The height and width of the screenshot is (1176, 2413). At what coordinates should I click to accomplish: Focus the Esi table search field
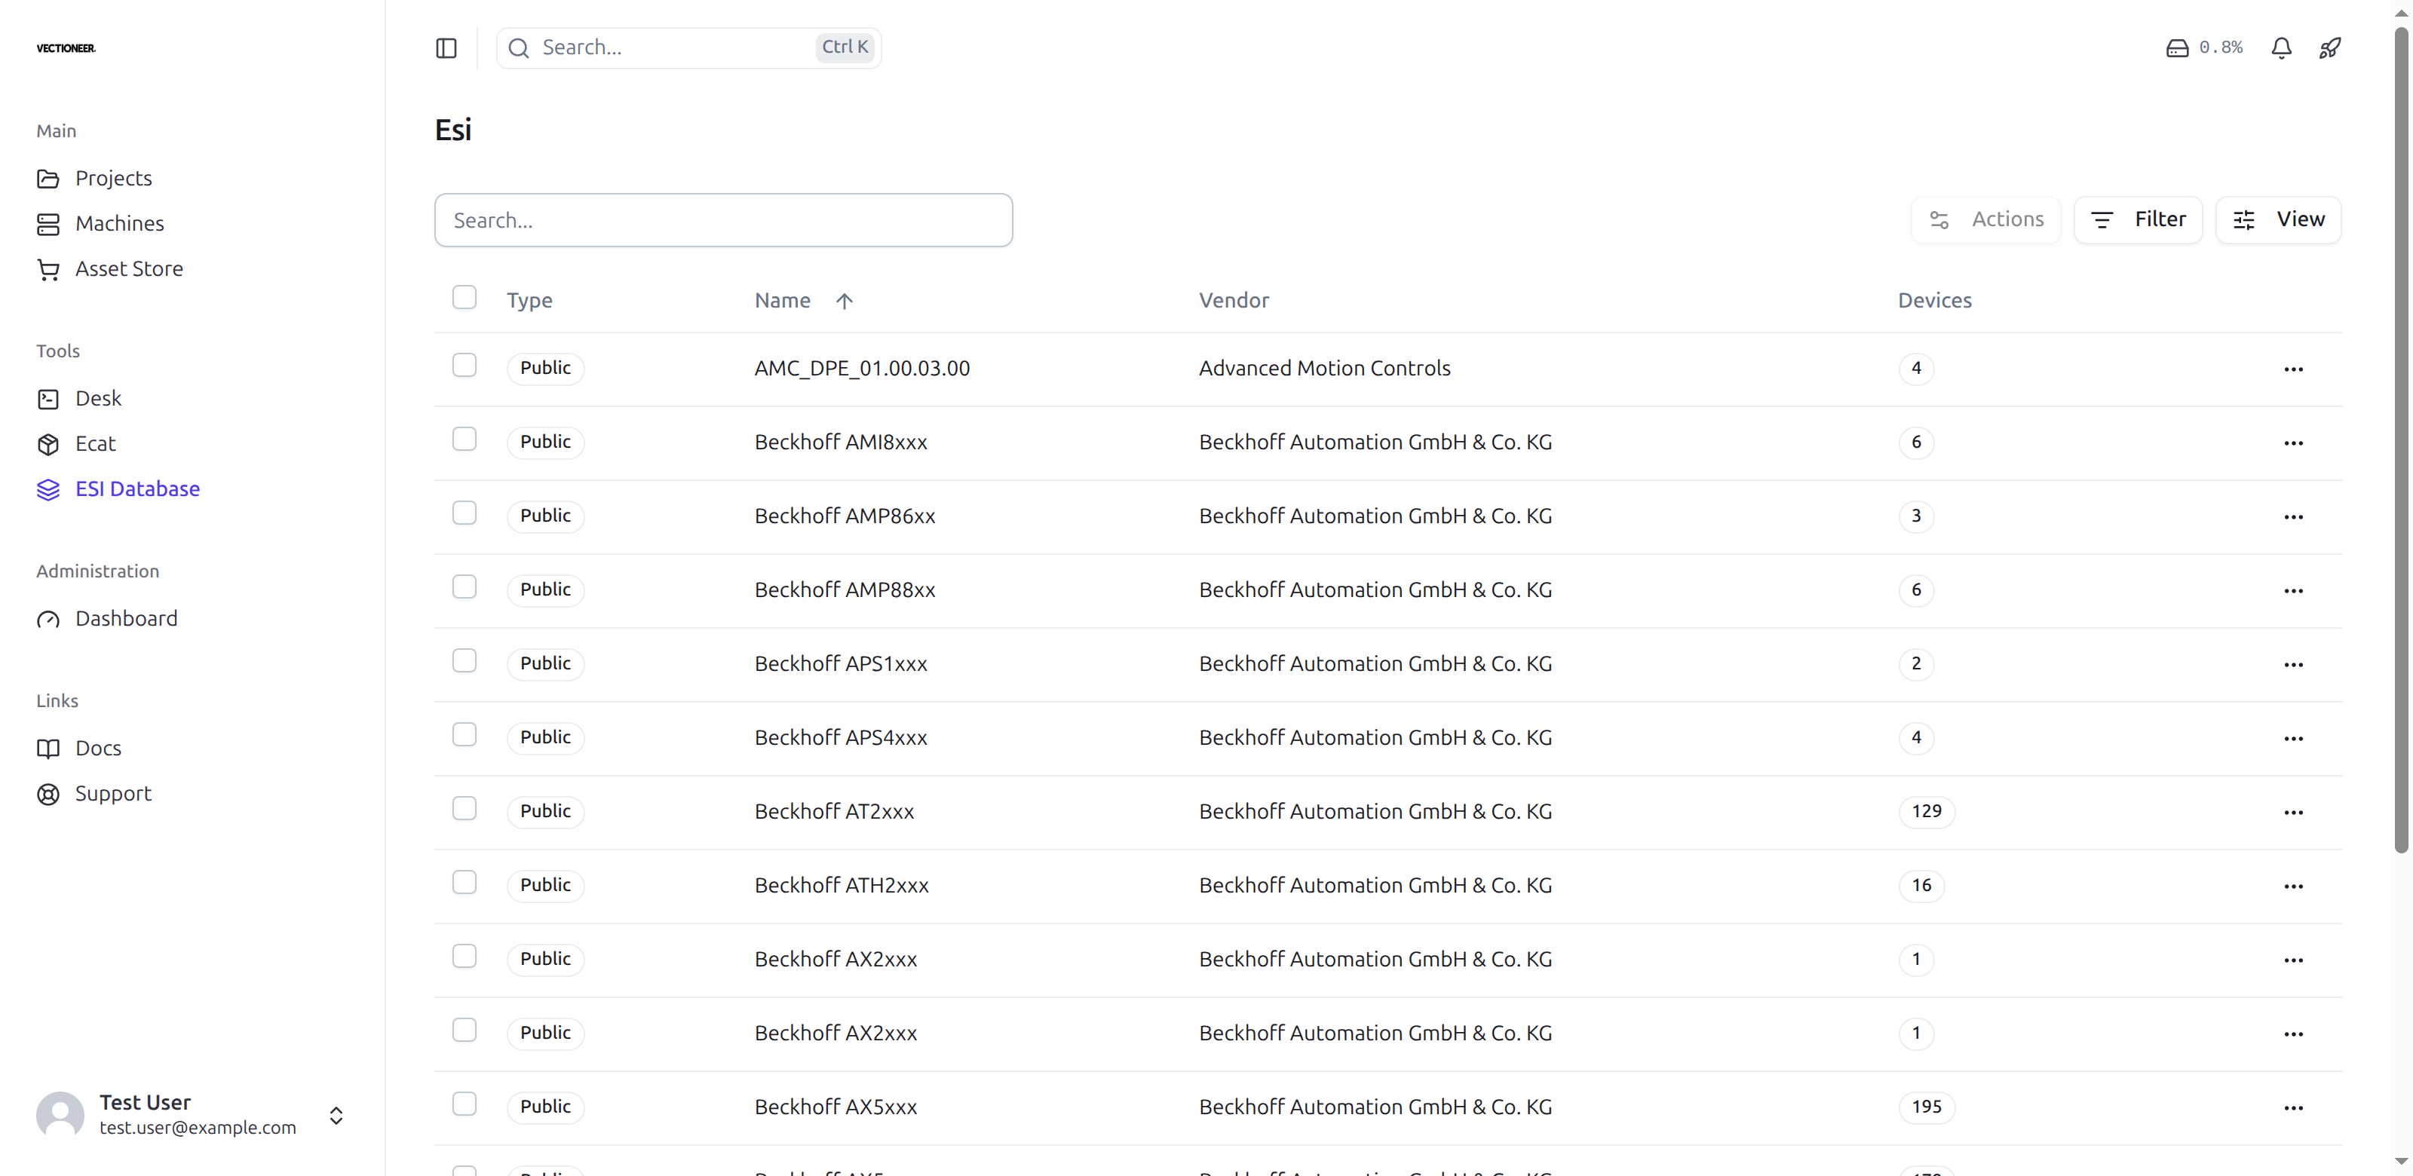723,220
